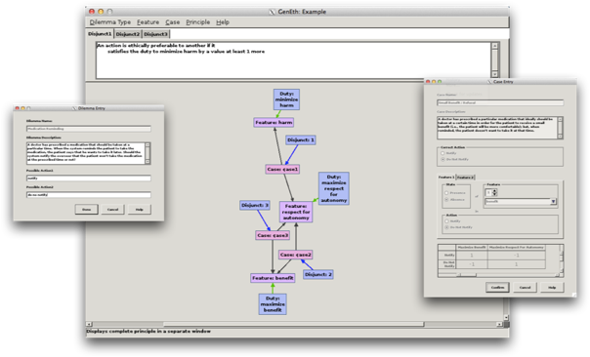Open the Case menu

coord(172,22)
